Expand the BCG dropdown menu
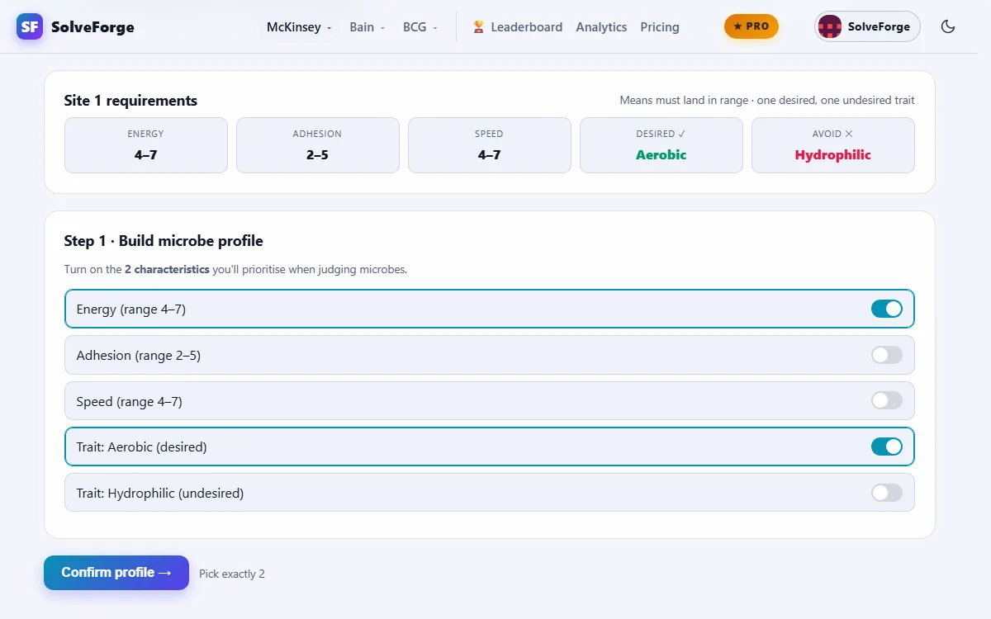 (420, 27)
